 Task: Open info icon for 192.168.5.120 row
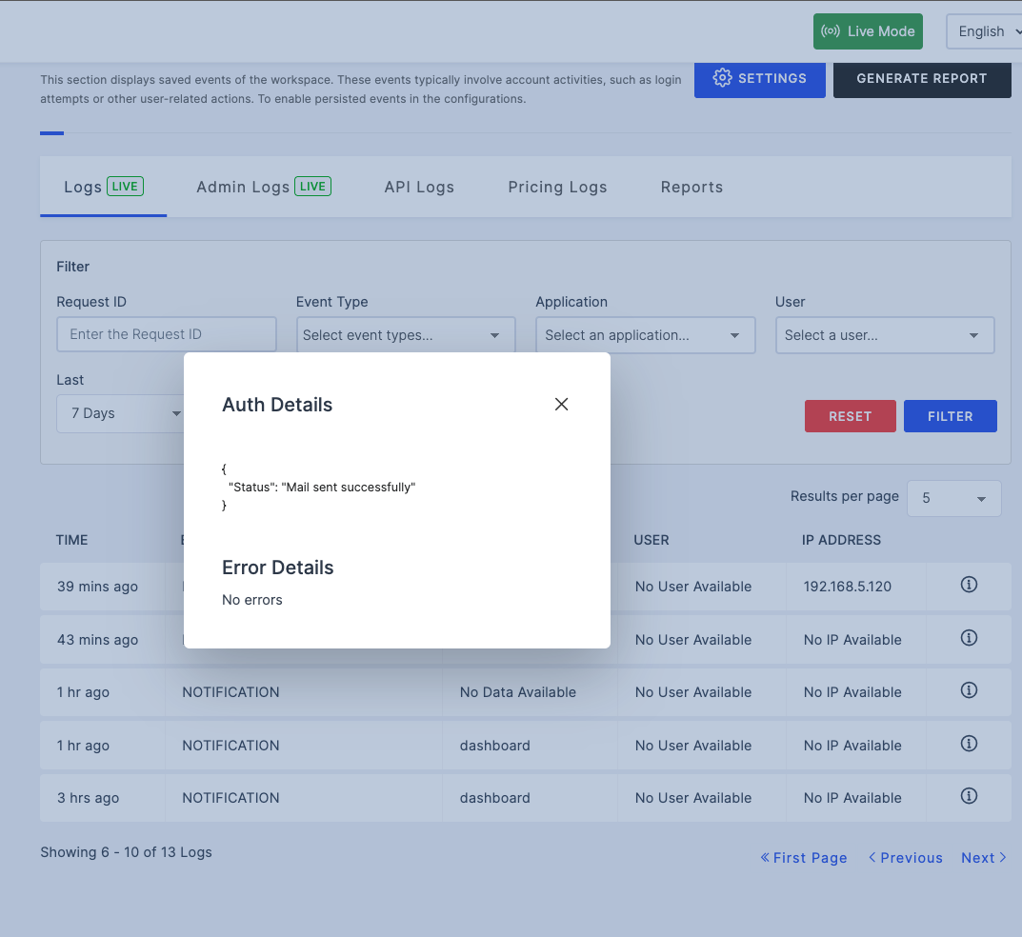click(x=969, y=586)
